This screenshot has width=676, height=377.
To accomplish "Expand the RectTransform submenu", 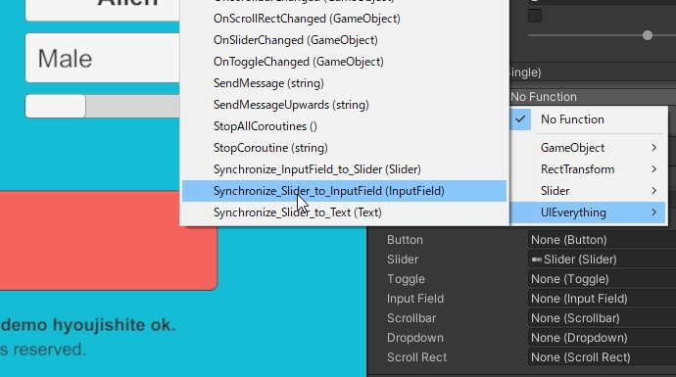I will [x=589, y=169].
